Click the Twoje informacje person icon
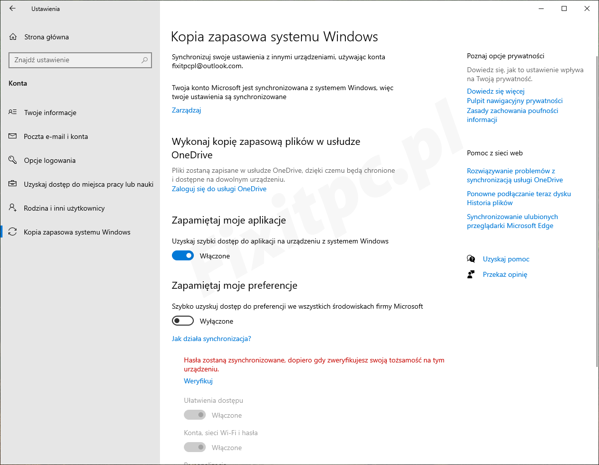The width and height of the screenshot is (599, 465). pos(13,113)
